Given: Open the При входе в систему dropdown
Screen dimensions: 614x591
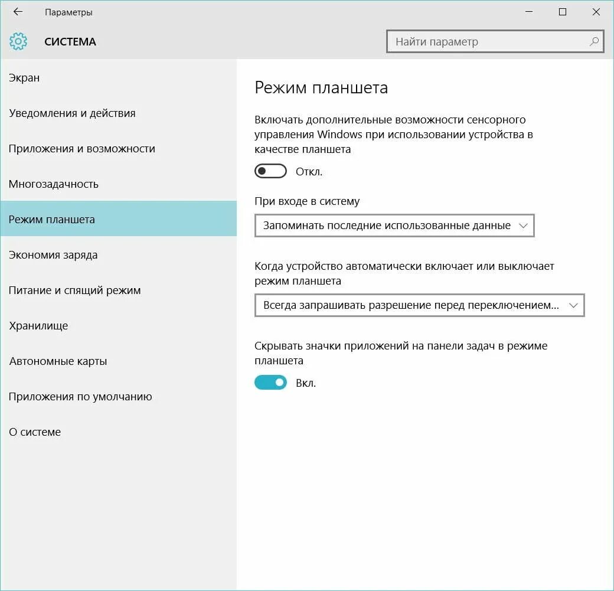Looking at the screenshot, I should (x=394, y=226).
